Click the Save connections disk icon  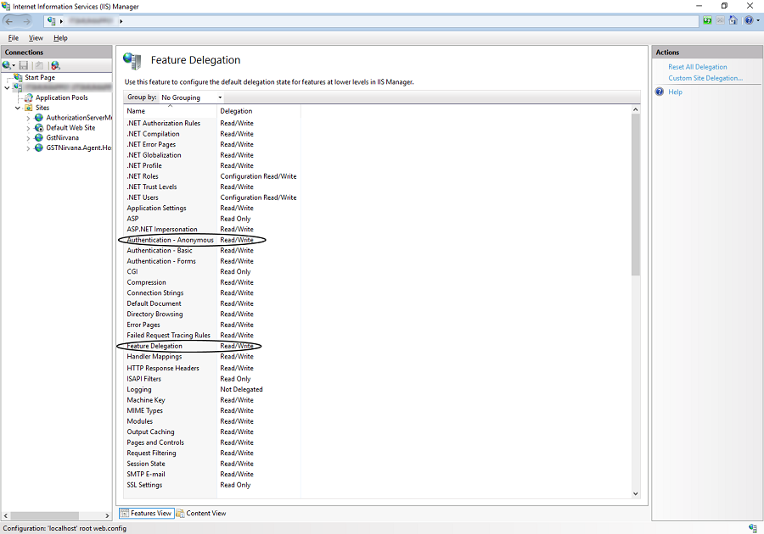(24, 65)
